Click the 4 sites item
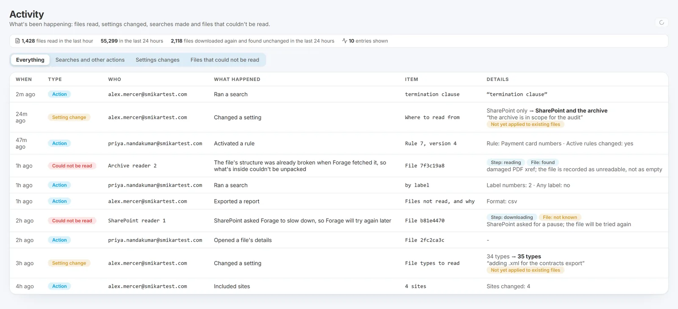 pos(415,287)
